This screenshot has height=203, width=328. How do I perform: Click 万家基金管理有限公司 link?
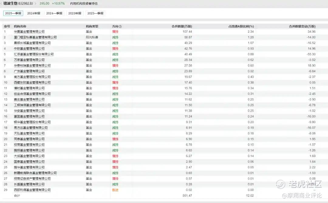(29, 60)
